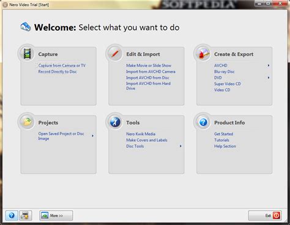Select Video CD export option
Viewport: 290px width, 225px height.
tap(222, 90)
